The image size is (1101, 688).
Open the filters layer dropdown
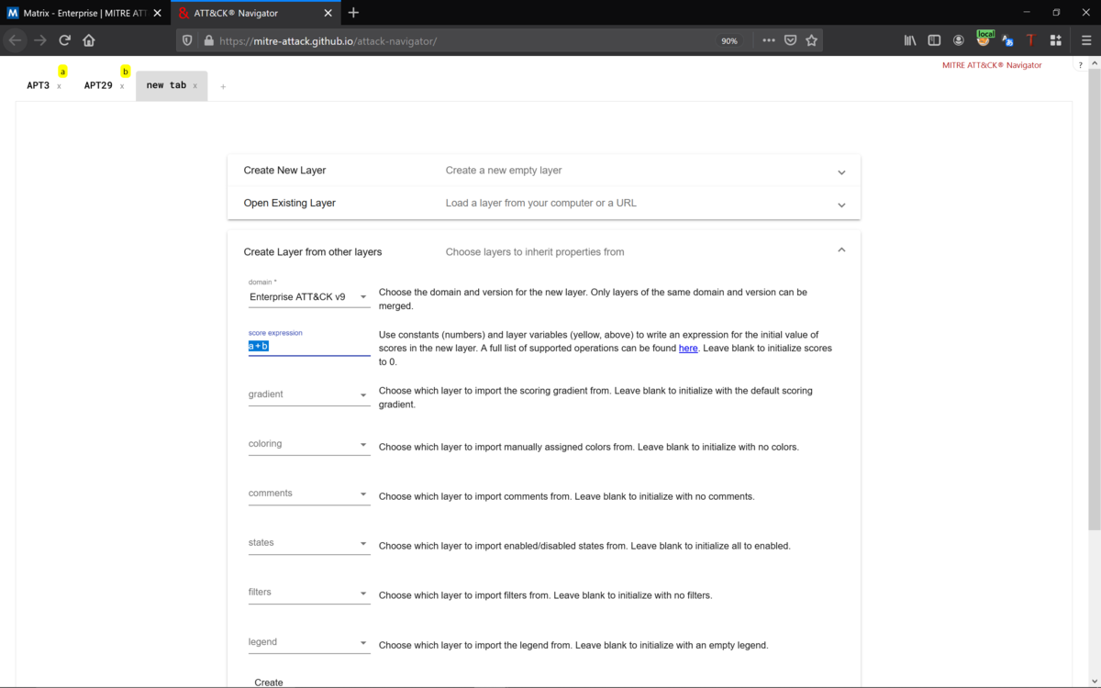click(x=309, y=594)
